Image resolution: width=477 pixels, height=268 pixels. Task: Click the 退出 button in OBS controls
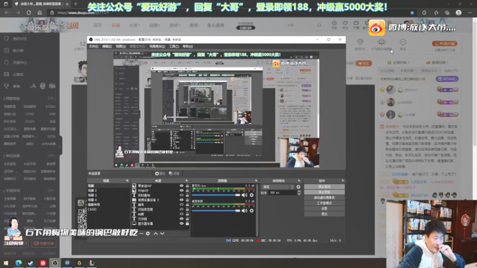point(324,214)
